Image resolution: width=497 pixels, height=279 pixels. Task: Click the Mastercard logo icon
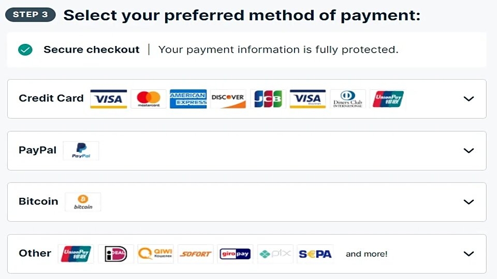point(149,99)
